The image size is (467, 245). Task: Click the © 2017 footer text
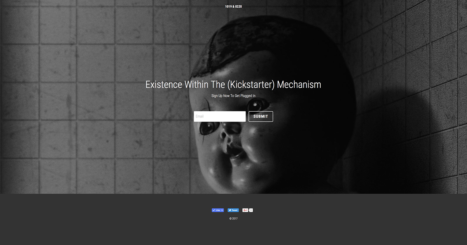[233, 219]
